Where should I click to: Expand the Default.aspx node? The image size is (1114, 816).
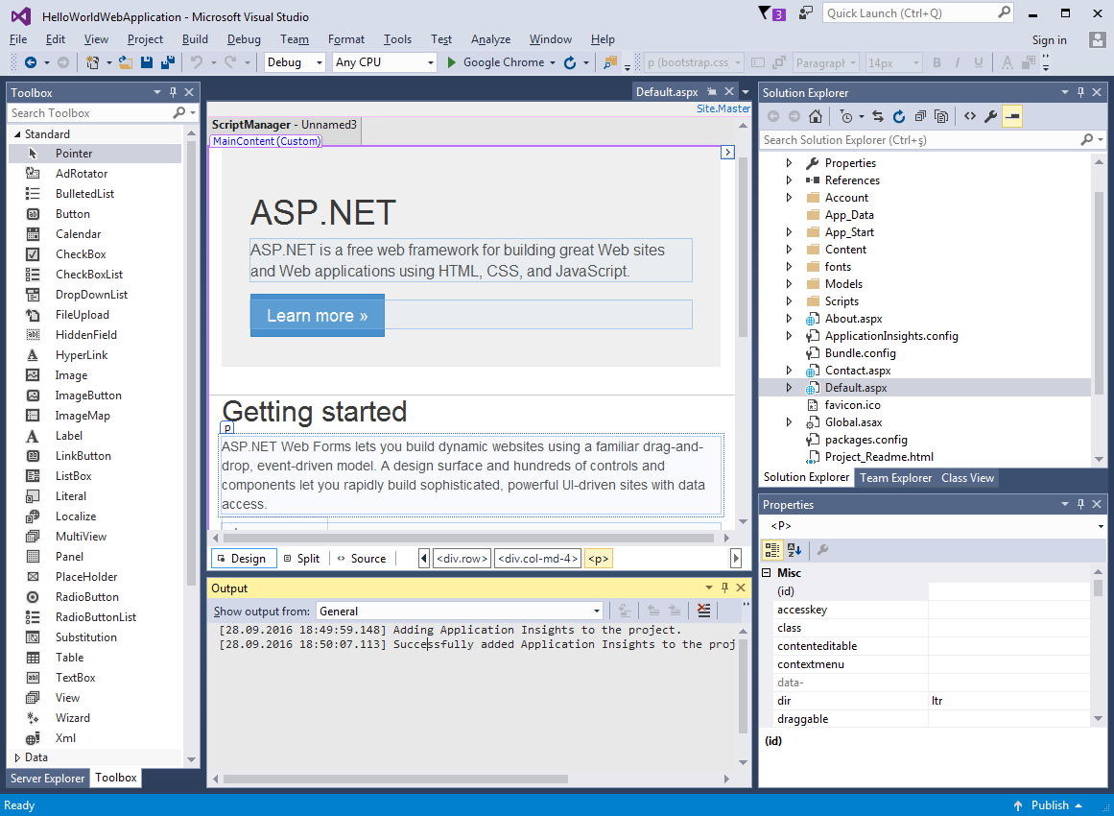(789, 388)
